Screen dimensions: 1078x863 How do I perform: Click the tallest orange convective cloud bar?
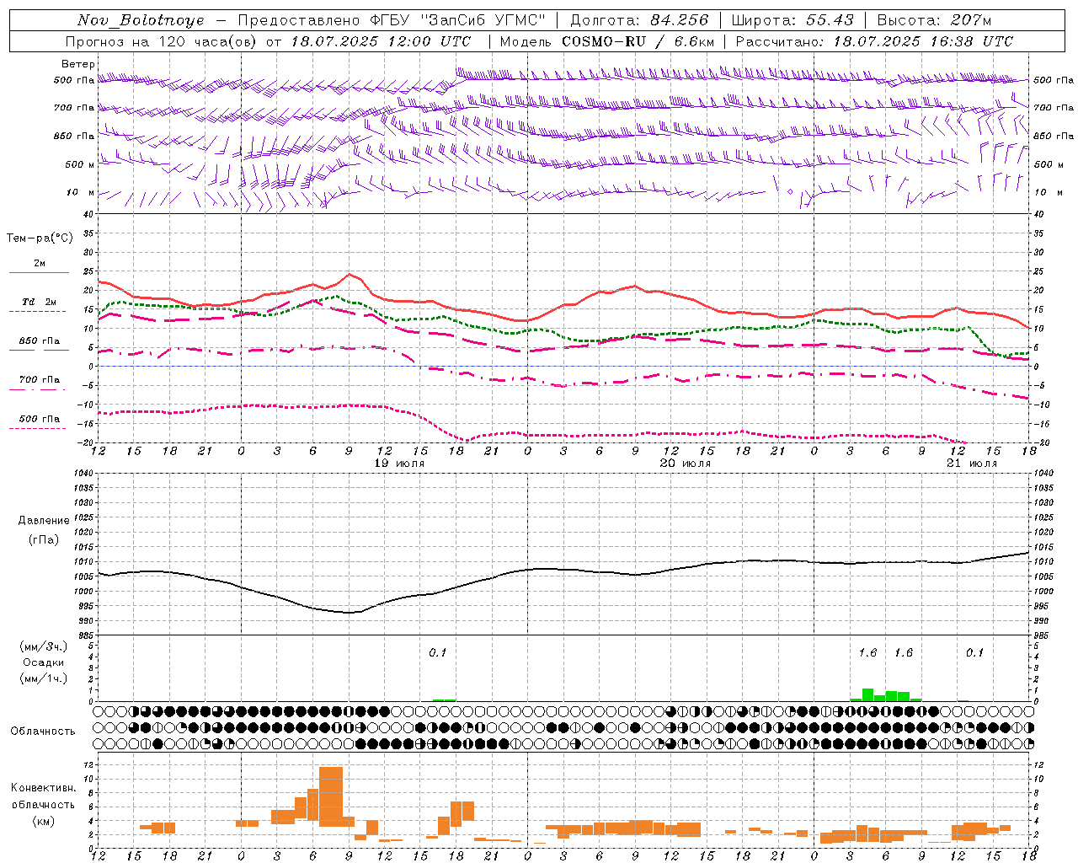(331, 796)
